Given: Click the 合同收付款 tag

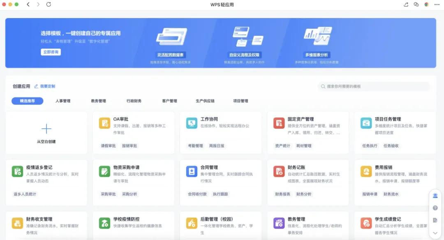Looking at the screenshot, I should coord(197,194).
